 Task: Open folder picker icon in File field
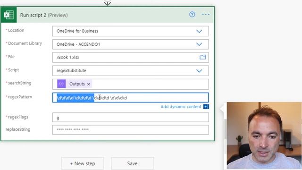[x=202, y=57]
